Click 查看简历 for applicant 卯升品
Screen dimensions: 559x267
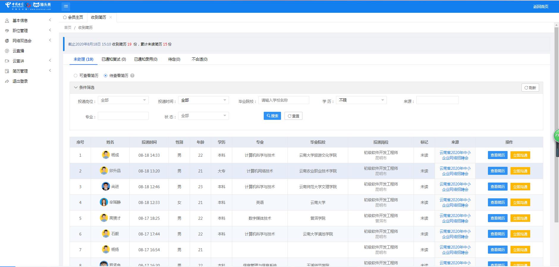click(x=497, y=171)
